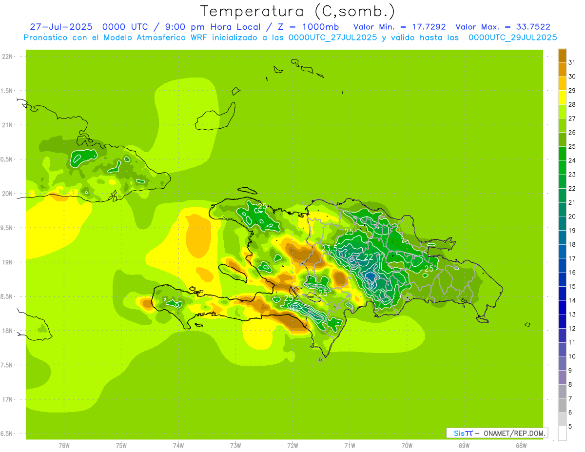The image size is (585, 452).
Task: Click the '19N' latitude axis label
Action: (8, 262)
